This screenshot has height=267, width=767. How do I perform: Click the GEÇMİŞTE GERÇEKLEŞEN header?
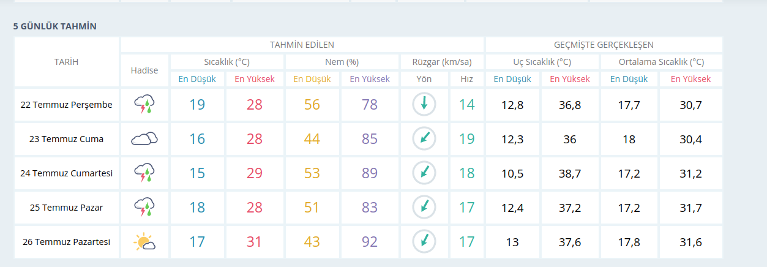point(604,45)
